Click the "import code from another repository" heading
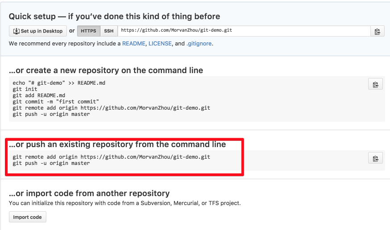Viewport: 390px width, 230px height. pos(89,193)
